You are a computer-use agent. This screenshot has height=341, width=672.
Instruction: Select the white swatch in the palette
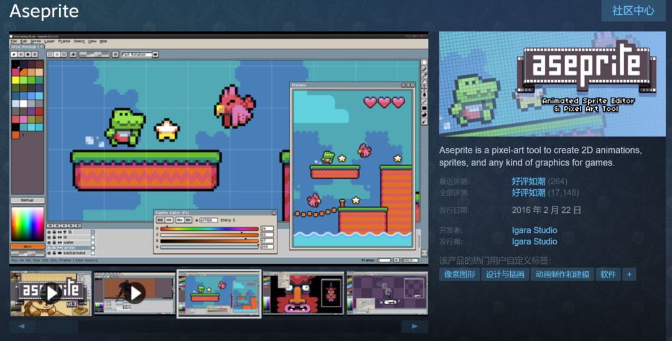click(24, 103)
